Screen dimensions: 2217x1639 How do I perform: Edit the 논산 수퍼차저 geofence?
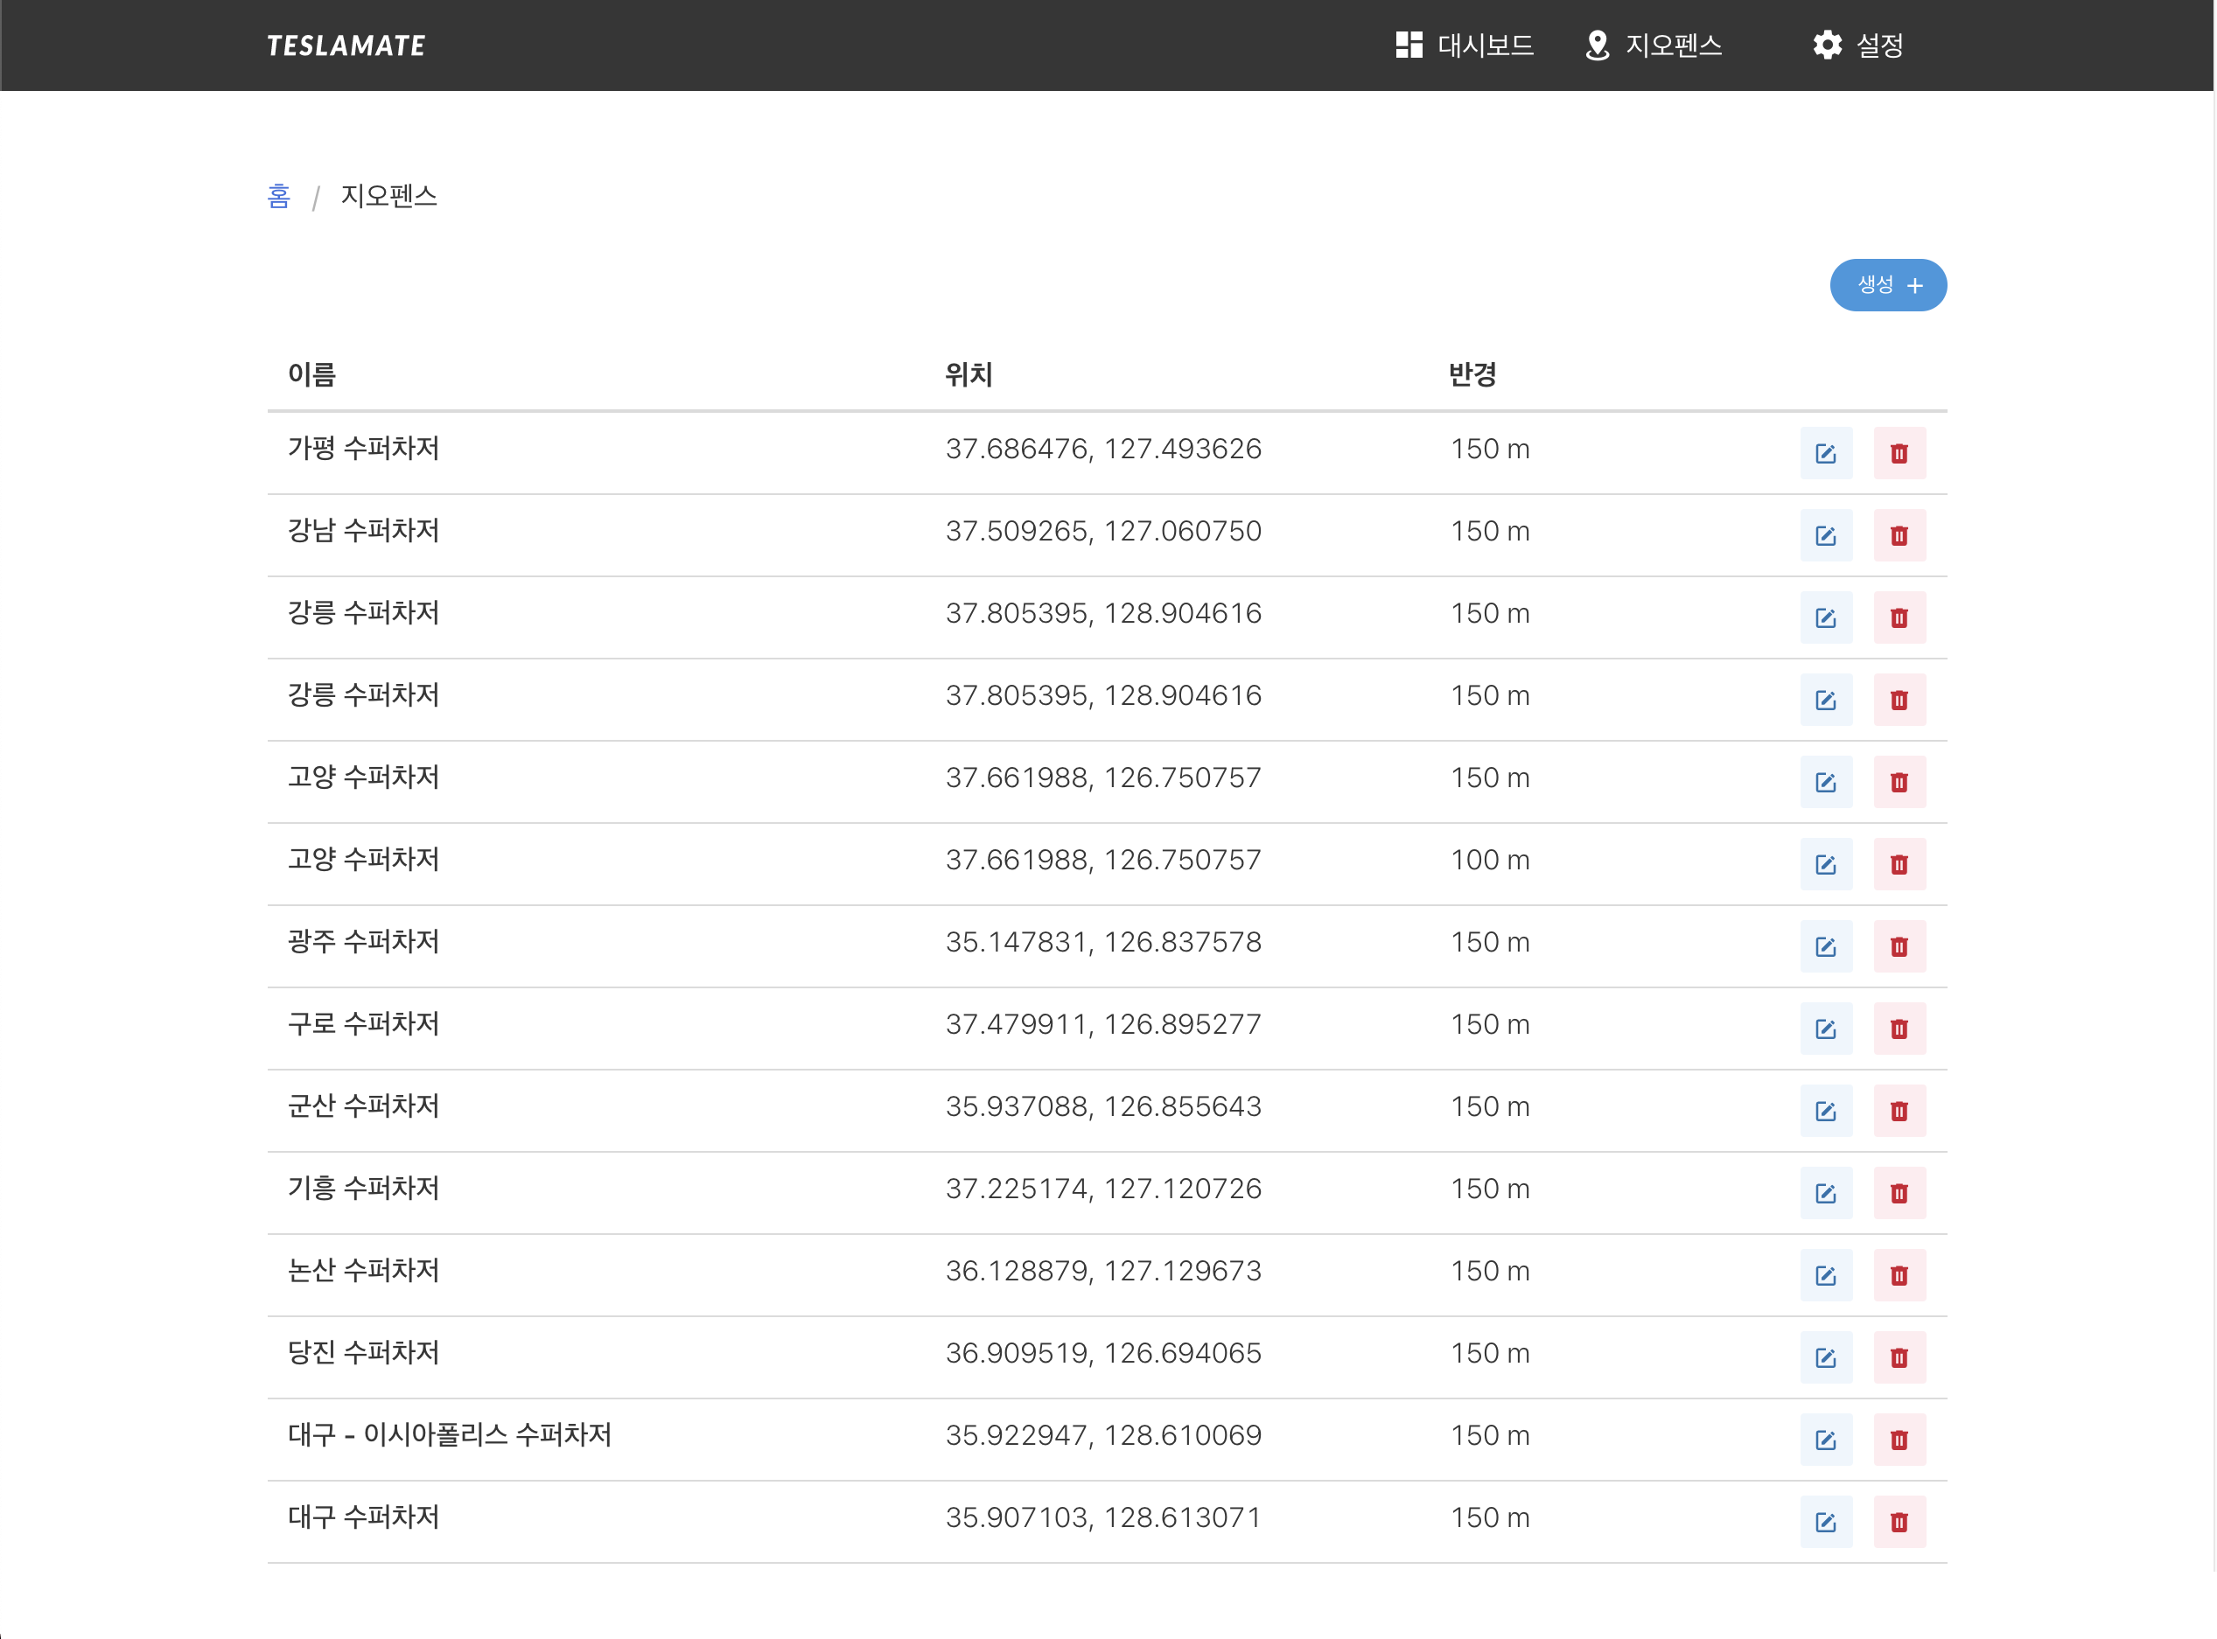click(x=1826, y=1276)
